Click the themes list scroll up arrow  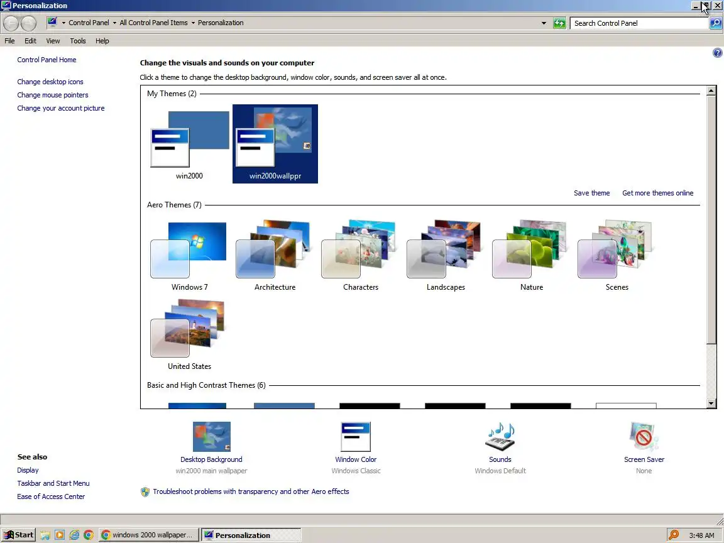click(x=711, y=90)
